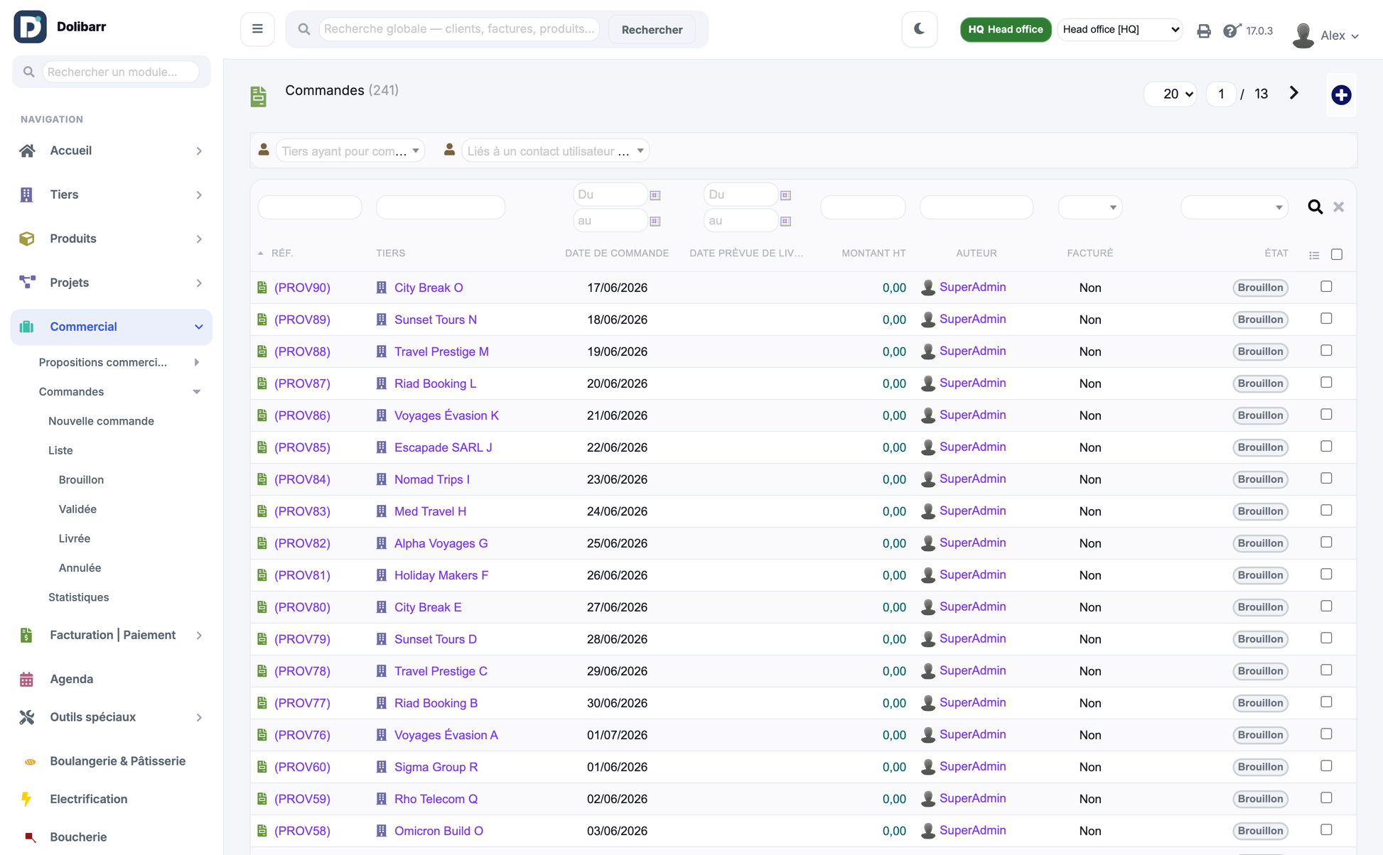The height and width of the screenshot is (855, 1383).
Task: Open calendar picker for delivery date Du
Action: coord(785,195)
